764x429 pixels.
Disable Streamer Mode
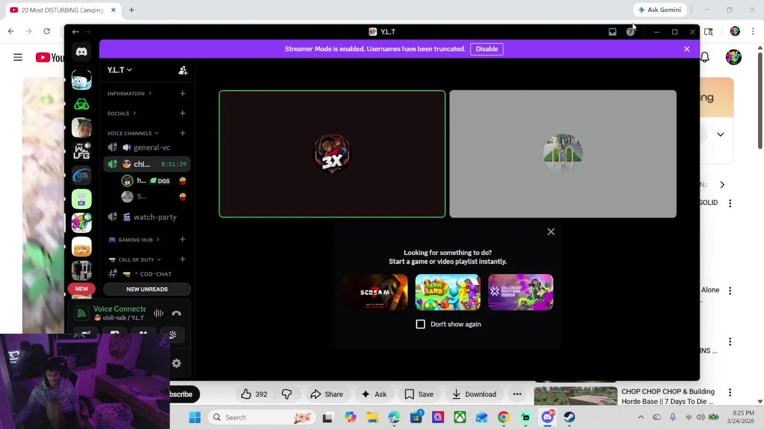(x=486, y=49)
